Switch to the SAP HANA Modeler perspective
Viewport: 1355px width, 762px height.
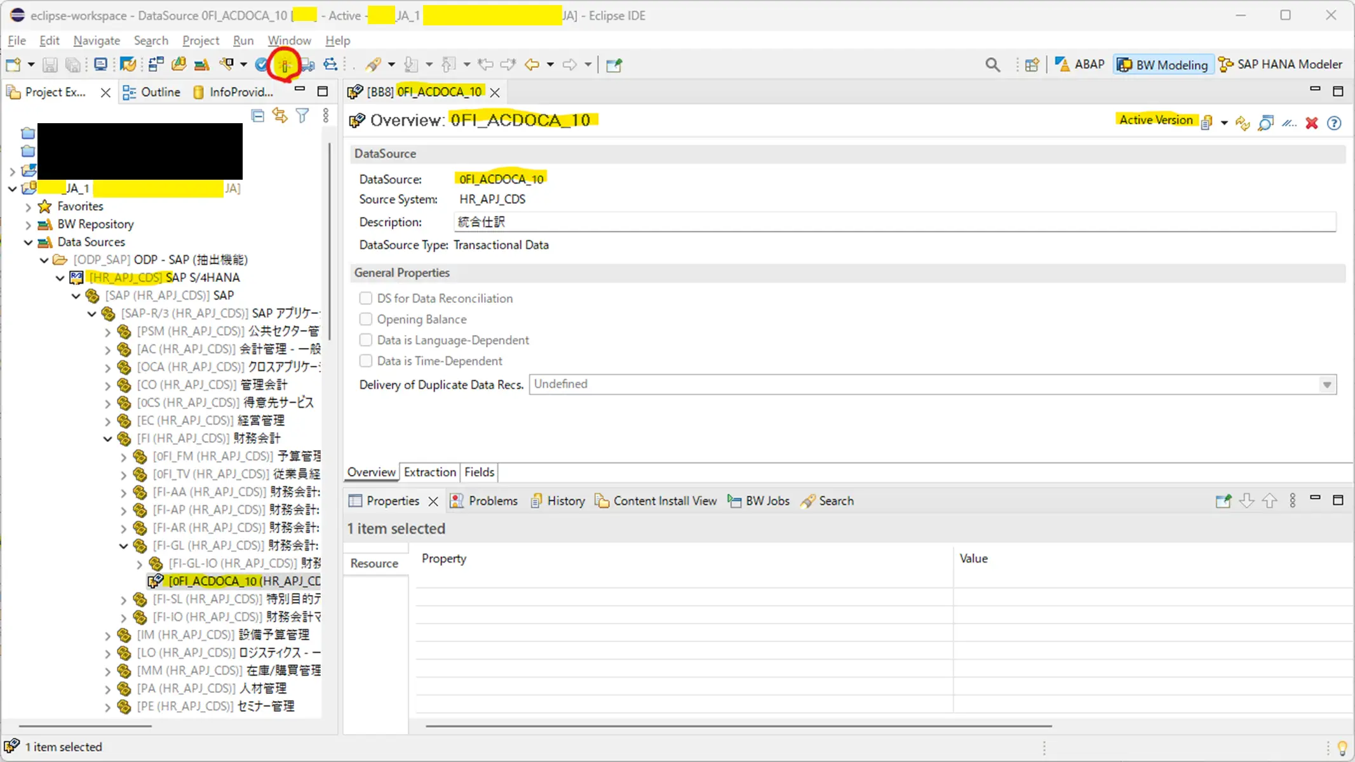[1281, 64]
